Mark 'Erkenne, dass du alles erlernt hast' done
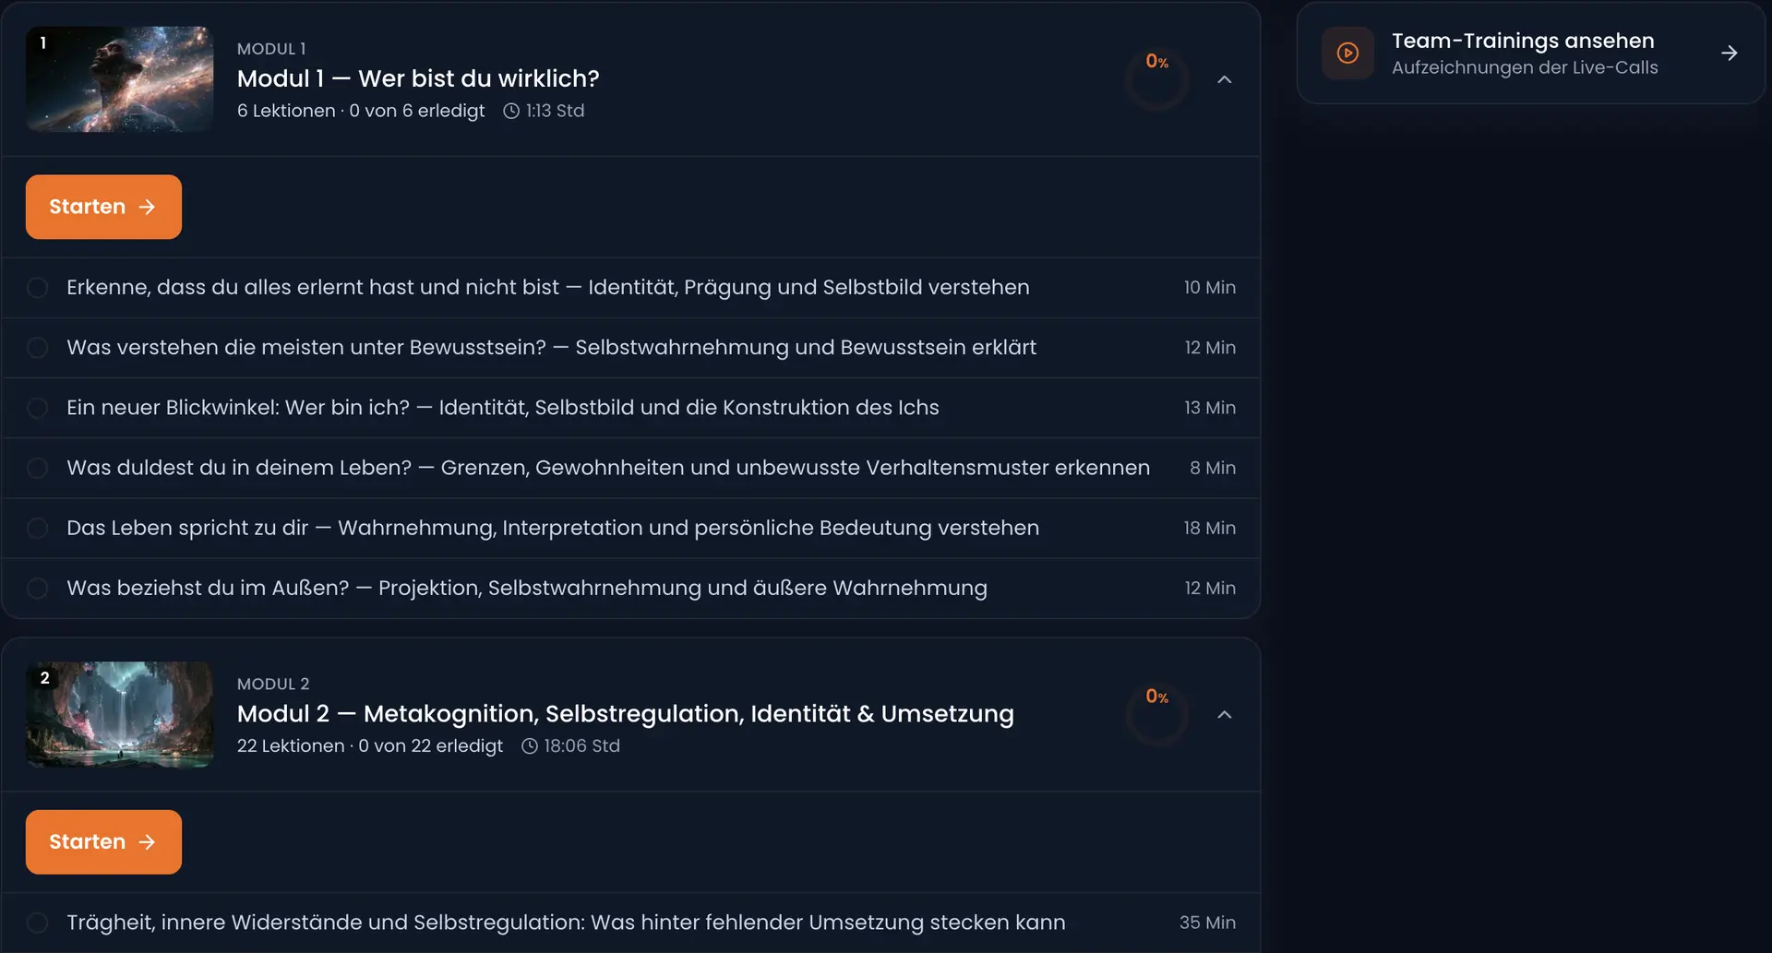The height and width of the screenshot is (953, 1772). tap(38, 288)
